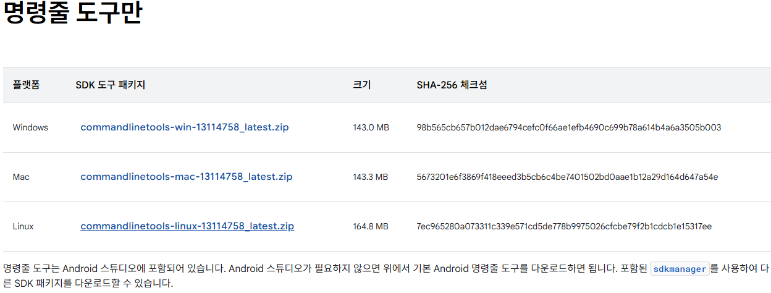Click the 143.3 MB size value
771x293 pixels.
coord(371,177)
